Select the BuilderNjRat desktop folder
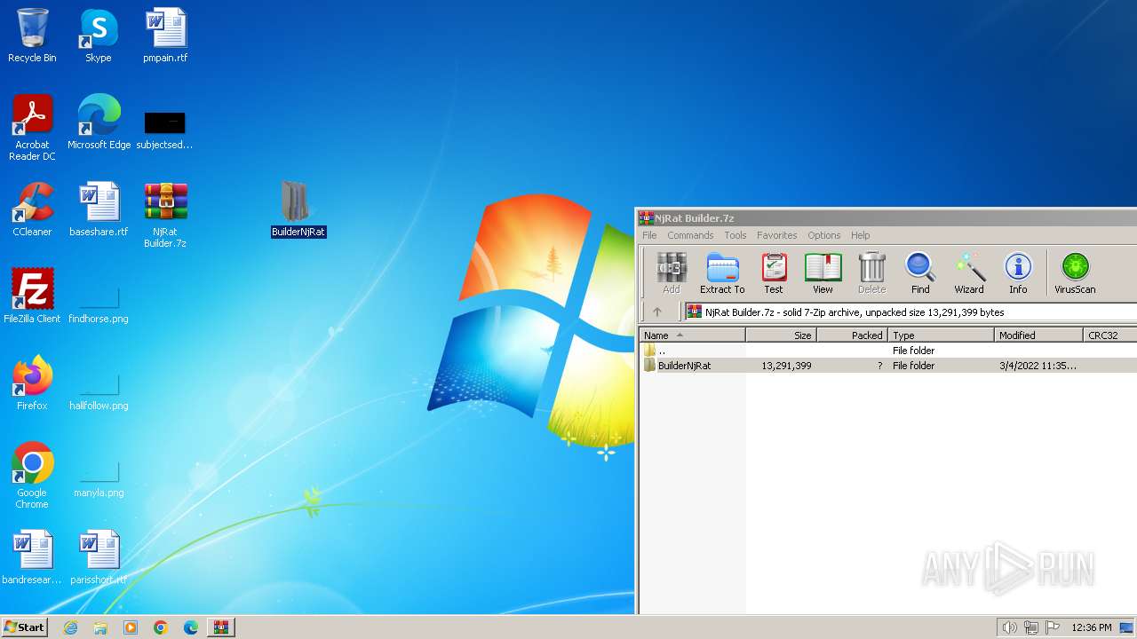Viewport: 1137px width, 639px height. pos(298,209)
